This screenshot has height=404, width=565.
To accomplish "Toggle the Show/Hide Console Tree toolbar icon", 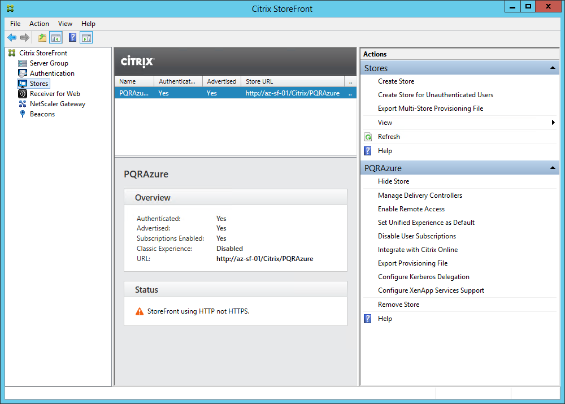I will 56,37.
